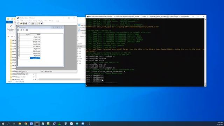224x126 pixels.
Task: Open File Explorer from the taskbar
Action: tap(20, 124)
